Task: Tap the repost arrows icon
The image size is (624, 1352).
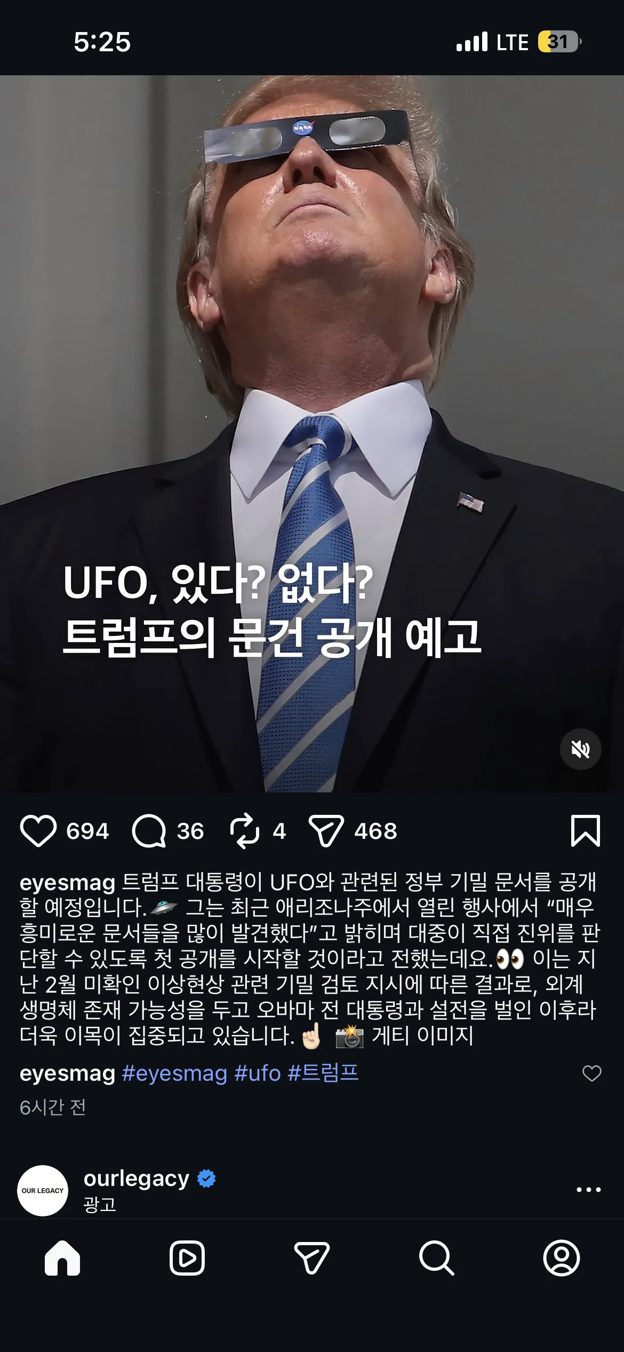Action: 245,831
